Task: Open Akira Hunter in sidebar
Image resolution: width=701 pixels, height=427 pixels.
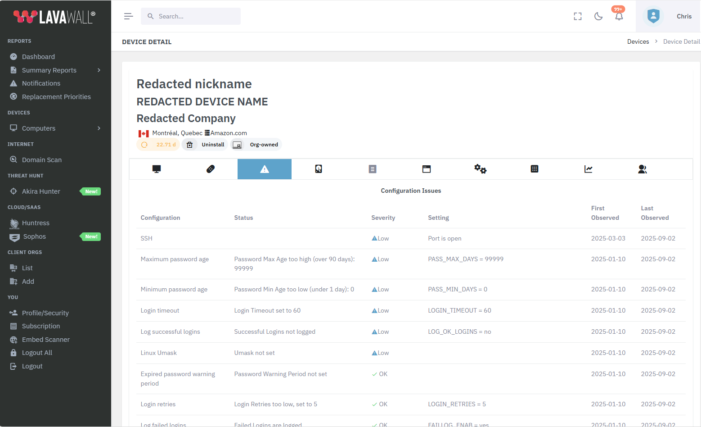Action: [41, 191]
